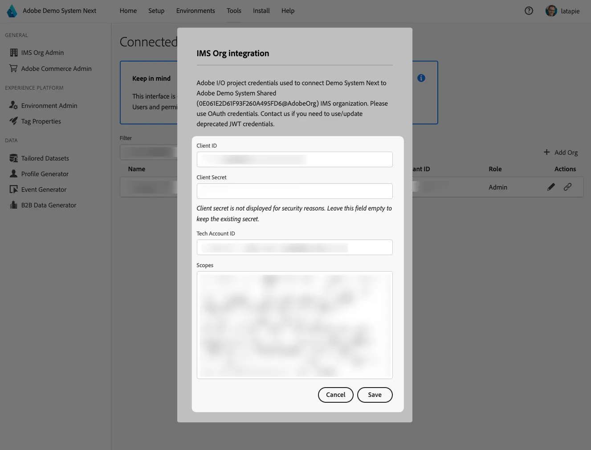Click the Add Org button label
The width and height of the screenshot is (591, 450).
tap(566, 153)
